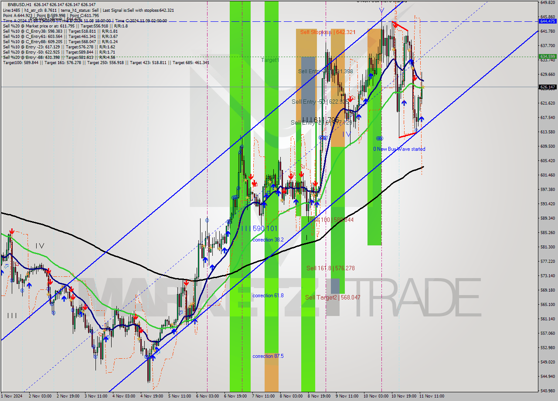Click the 585.260 price axis value

click(x=548, y=232)
